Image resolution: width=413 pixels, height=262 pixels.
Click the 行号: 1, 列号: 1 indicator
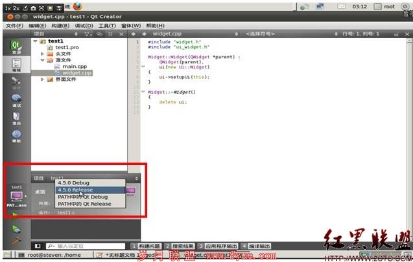361,34
